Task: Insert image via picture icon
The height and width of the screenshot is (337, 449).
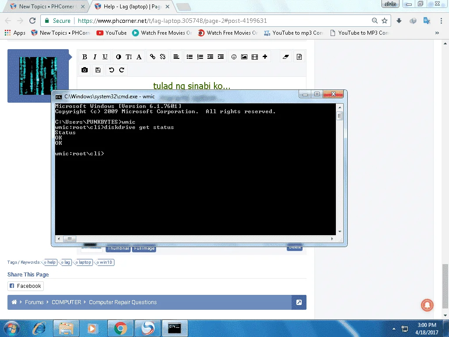Action: [244, 57]
